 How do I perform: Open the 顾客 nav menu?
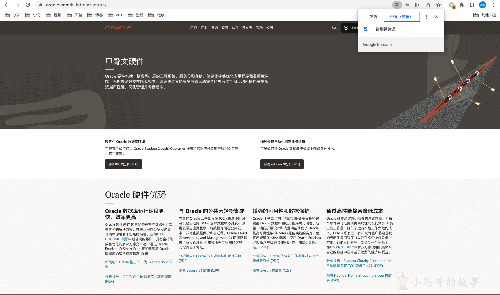pyautogui.click(x=225, y=28)
